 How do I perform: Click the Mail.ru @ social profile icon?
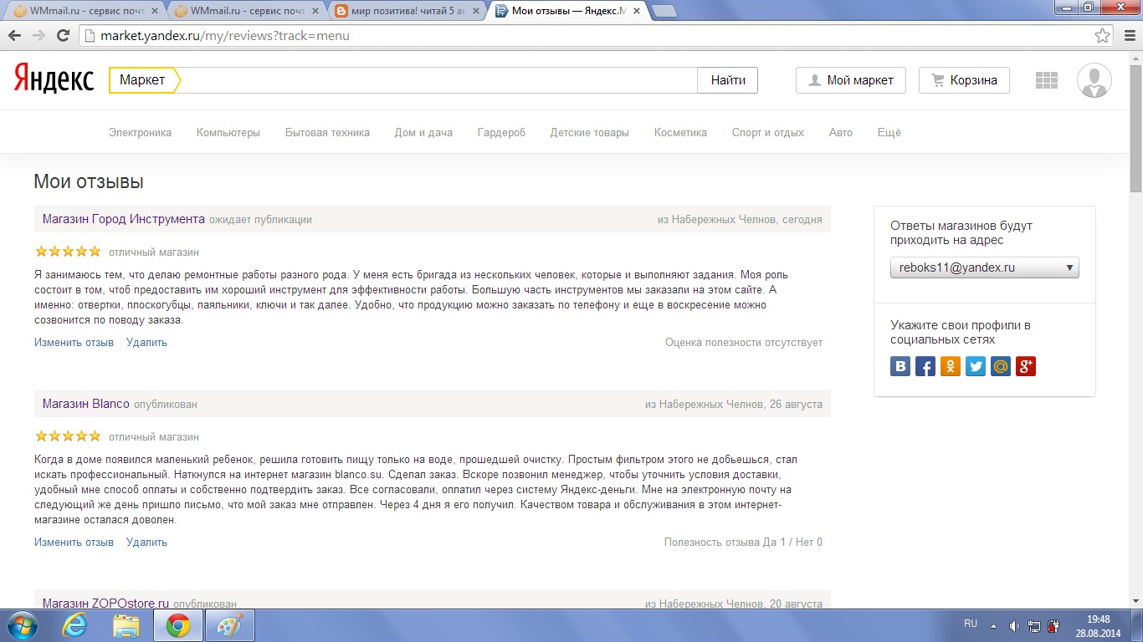click(1001, 366)
